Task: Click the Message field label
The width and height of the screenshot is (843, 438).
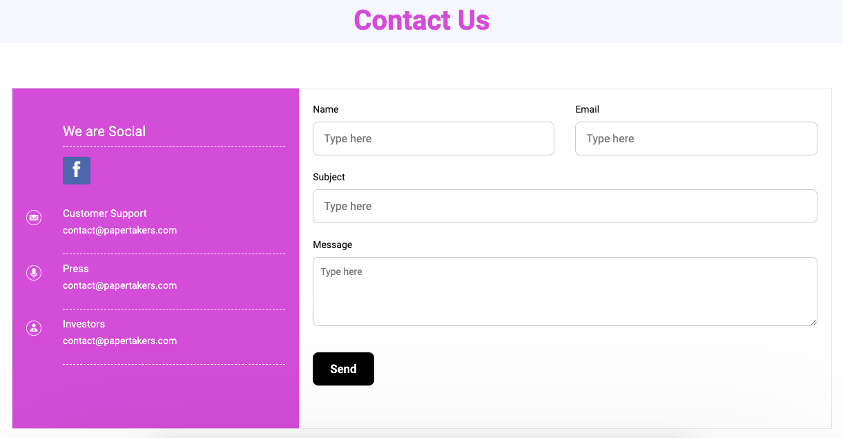Action: [x=333, y=245]
